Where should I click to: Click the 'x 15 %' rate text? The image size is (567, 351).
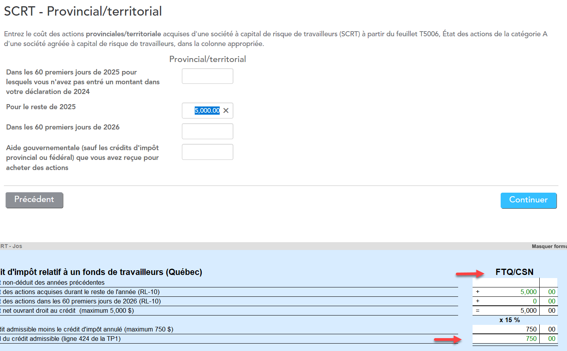(x=510, y=320)
